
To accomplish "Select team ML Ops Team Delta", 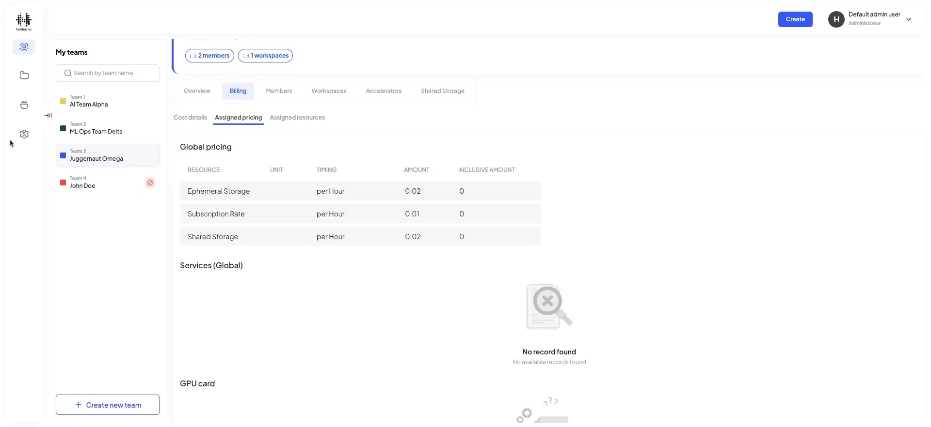I will (x=108, y=128).
